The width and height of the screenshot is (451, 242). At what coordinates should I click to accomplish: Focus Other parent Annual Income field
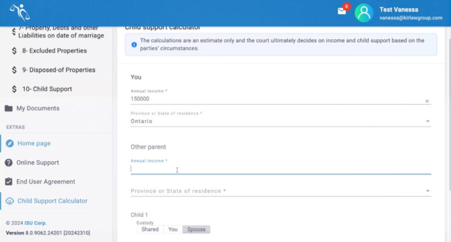[280, 169]
